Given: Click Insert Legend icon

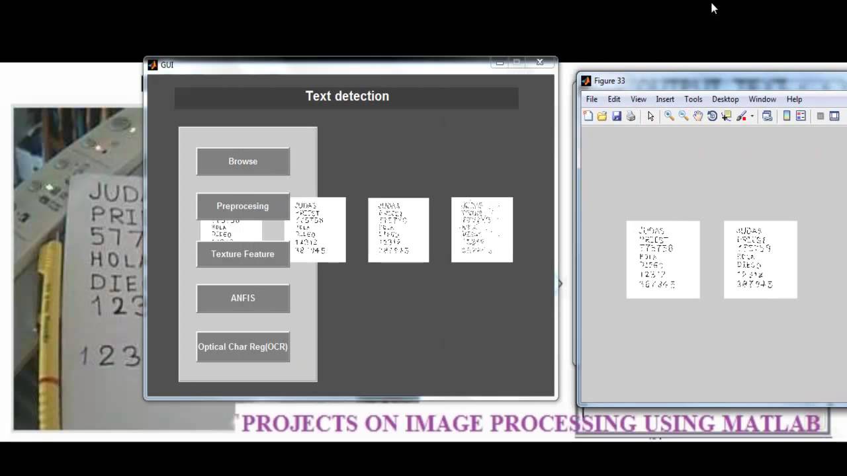Looking at the screenshot, I should [801, 116].
